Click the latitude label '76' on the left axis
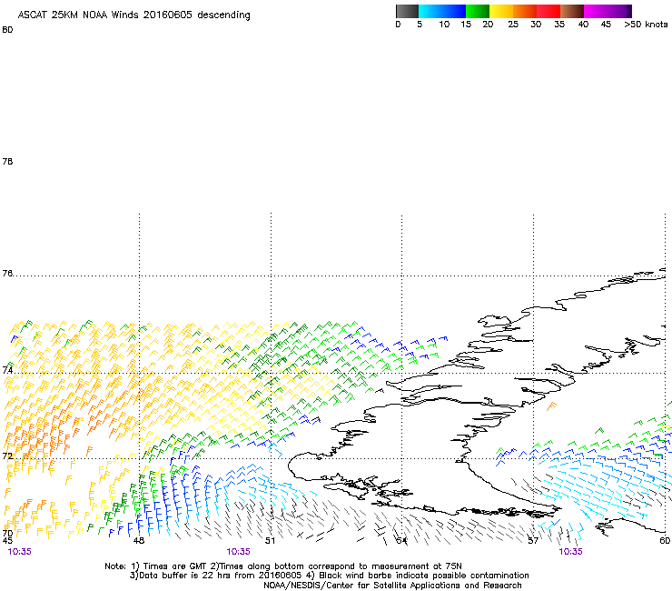This screenshot has width=672, height=591. pos(7,273)
